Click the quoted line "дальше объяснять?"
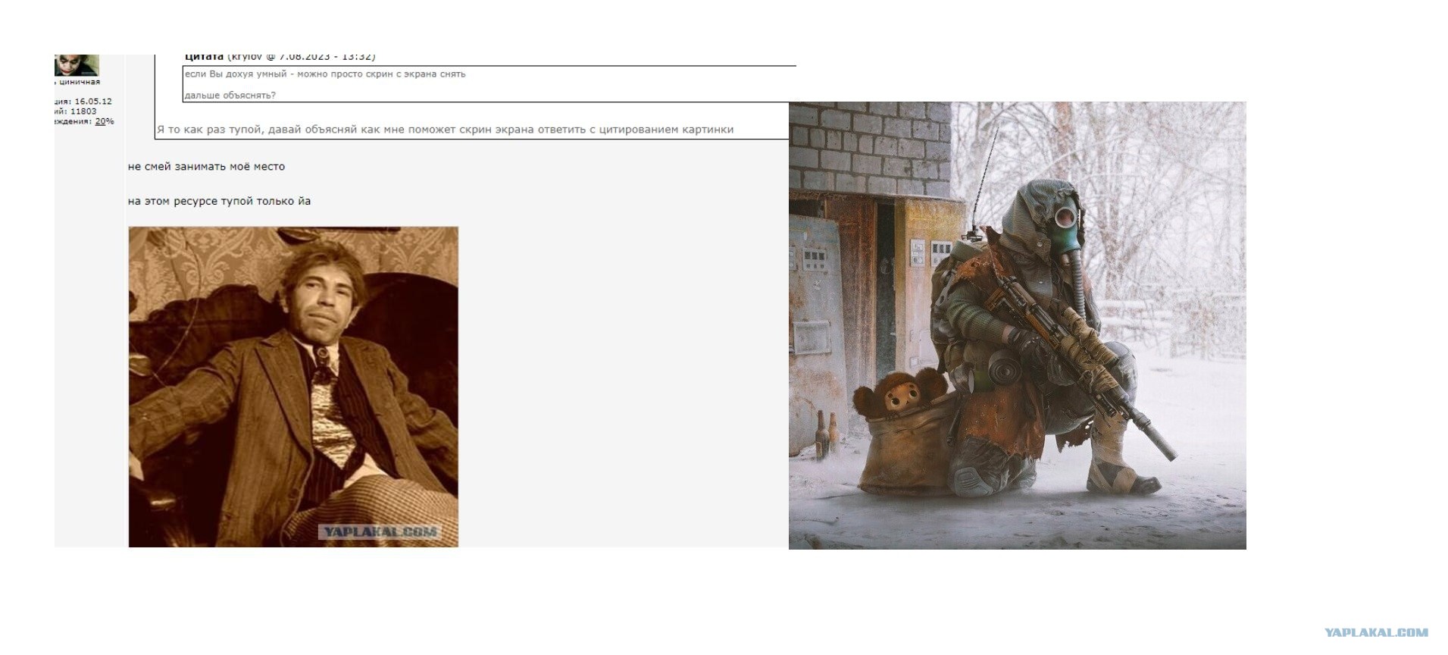Viewport: 1448px width, 655px height. point(230,96)
